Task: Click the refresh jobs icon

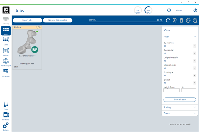Action: tap(168, 20)
